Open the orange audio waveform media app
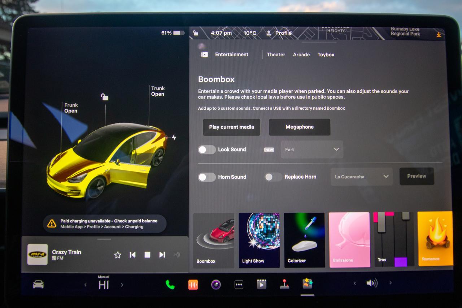 pos(193,285)
